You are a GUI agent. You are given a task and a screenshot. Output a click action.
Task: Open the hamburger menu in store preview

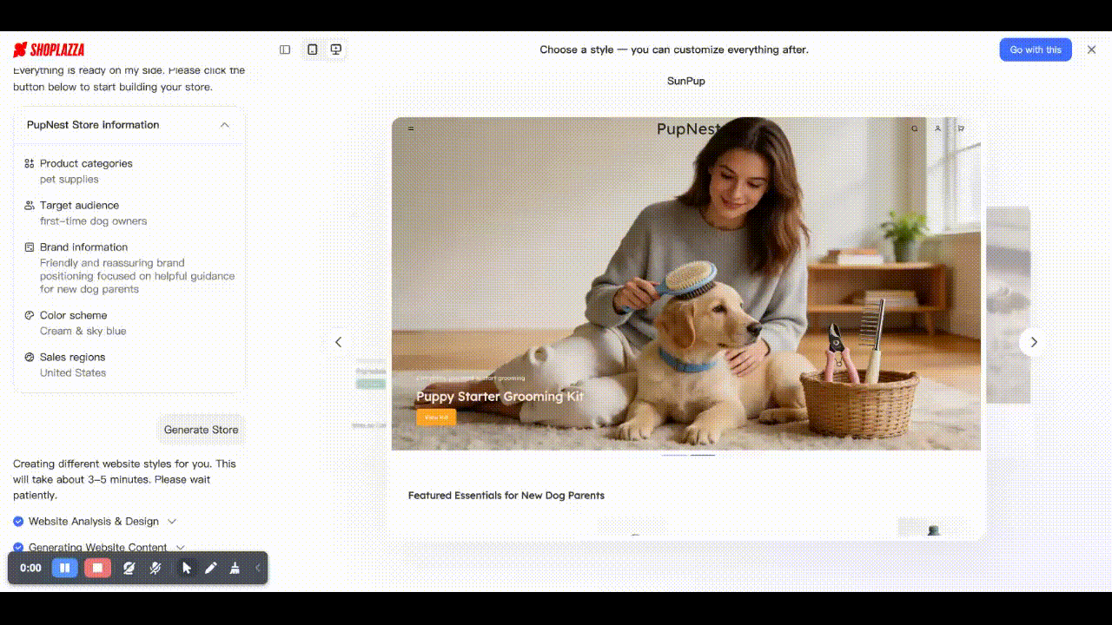click(410, 128)
